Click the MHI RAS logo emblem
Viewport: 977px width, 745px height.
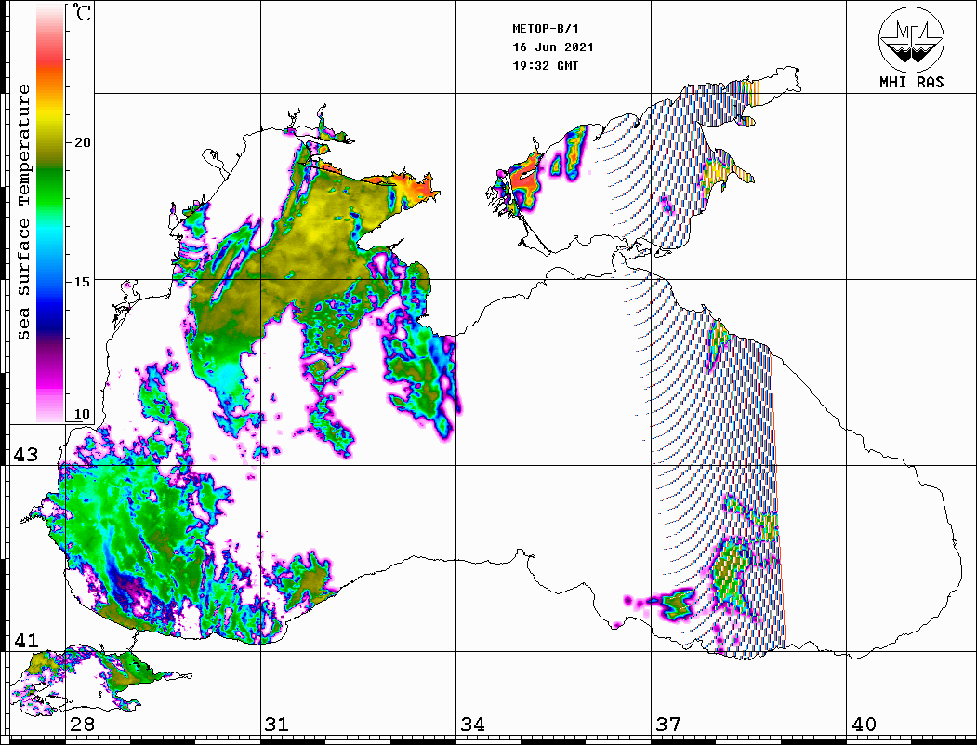(x=912, y=39)
